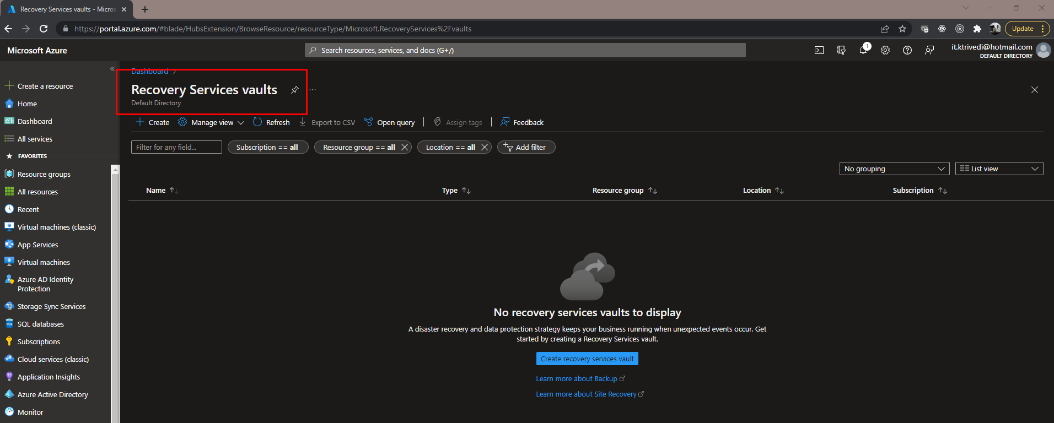Go back in browser history
Screen dimensions: 1054x423
click(x=8, y=29)
